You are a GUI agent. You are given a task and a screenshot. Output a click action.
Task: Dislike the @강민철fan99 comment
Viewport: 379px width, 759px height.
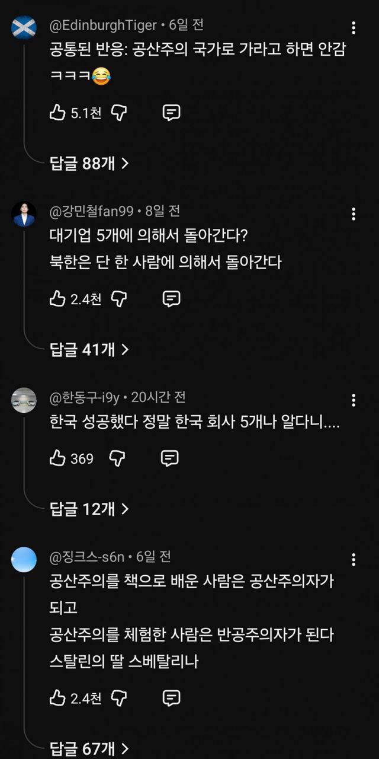(x=120, y=299)
